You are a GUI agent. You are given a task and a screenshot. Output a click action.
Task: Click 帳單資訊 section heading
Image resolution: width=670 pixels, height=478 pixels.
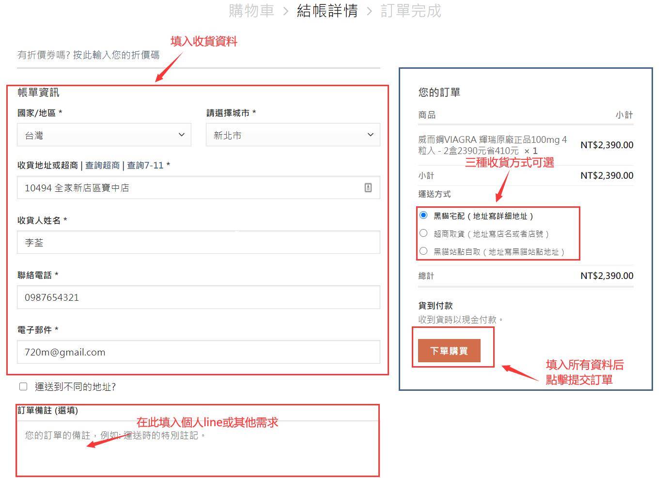tap(38, 92)
